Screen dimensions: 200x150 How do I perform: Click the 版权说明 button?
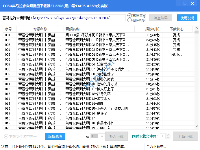55,136
